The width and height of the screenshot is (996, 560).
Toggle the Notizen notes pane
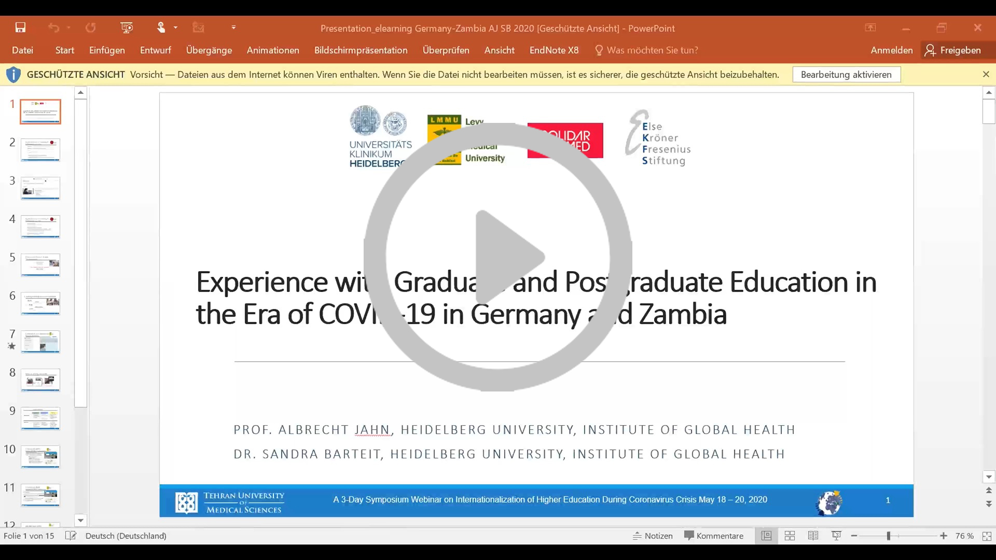(653, 536)
